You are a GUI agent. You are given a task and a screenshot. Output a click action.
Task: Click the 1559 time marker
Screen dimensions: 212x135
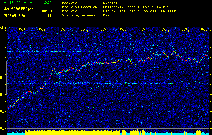[x=184, y=29]
